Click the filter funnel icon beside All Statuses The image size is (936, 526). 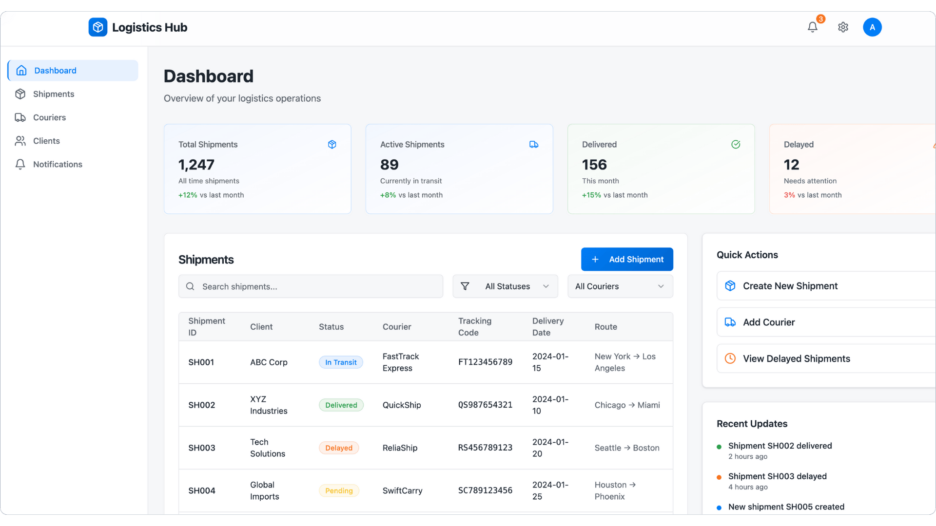[x=465, y=286]
